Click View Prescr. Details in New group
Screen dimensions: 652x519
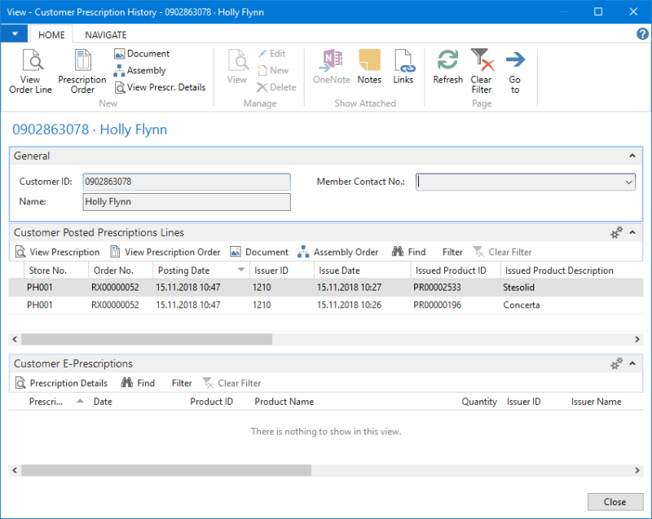click(160, 87)
